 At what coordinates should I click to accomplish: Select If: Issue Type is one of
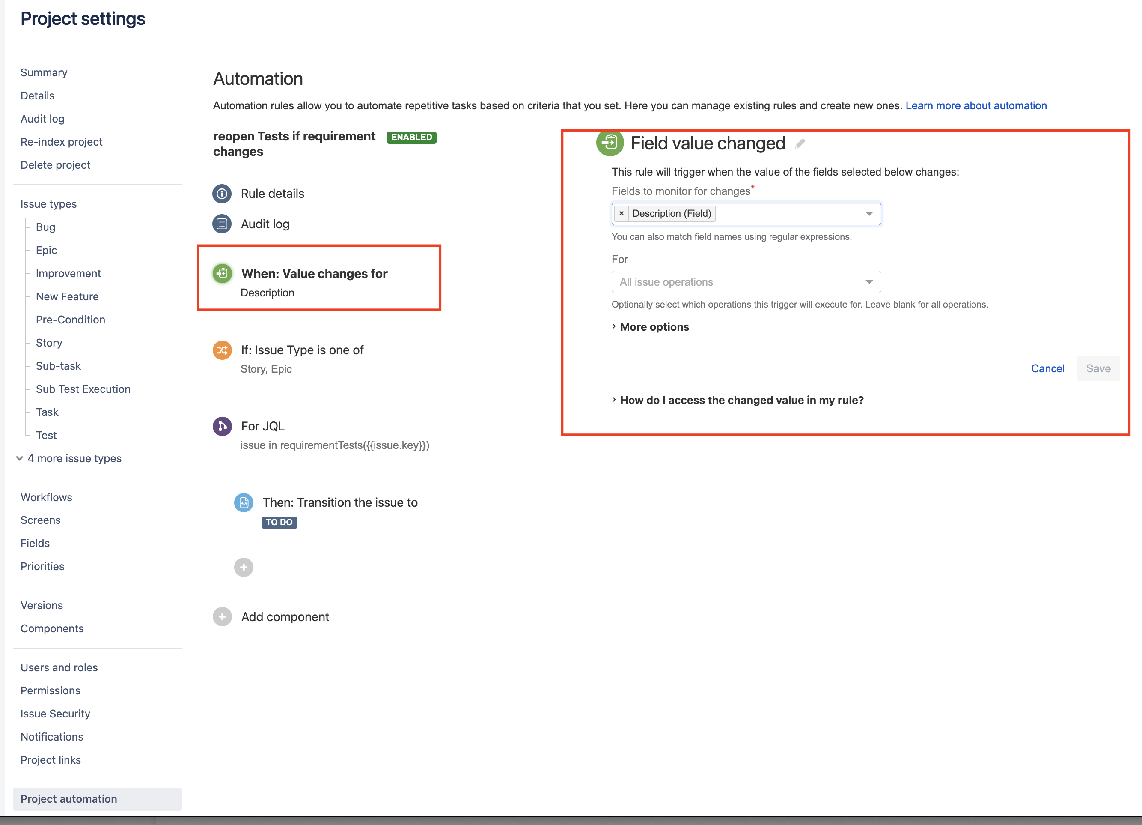point(302,350)
